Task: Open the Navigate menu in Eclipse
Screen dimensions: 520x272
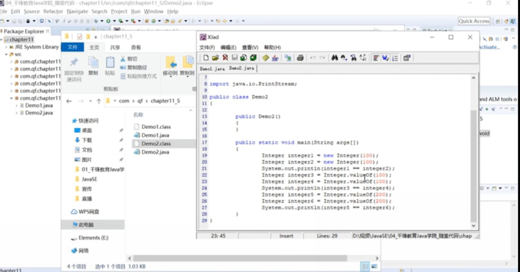Action: coord(77,12)
